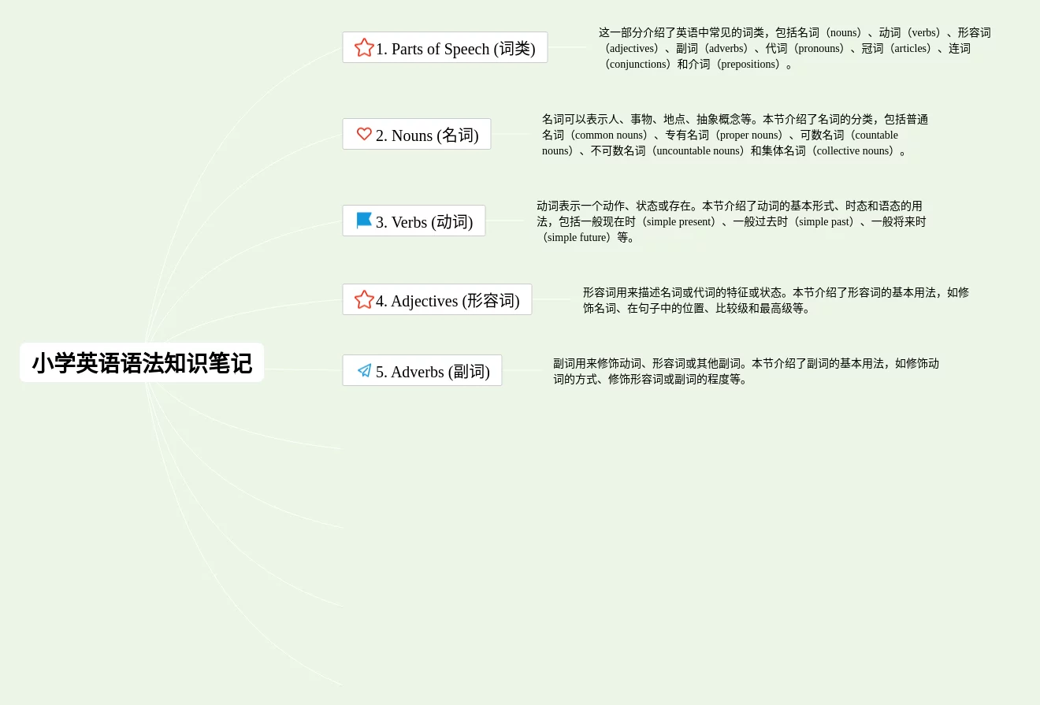Select the paper plane icon beside Adverbs
Image resolution: width=1040 pixels, height=705 pixels.
(364, 370)
